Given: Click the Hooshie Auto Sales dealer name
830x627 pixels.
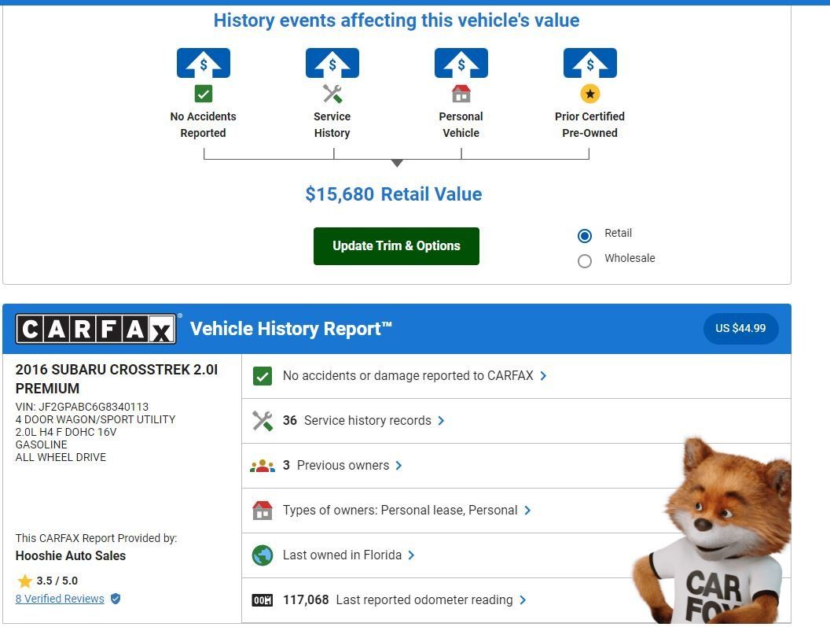Looking at the screenshot, I should click(71, 556).
